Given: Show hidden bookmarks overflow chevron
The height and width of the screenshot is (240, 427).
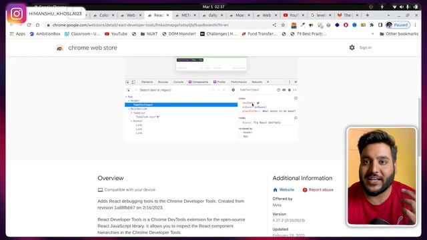Looking at the screenshot, I should [x=373, y=34].
